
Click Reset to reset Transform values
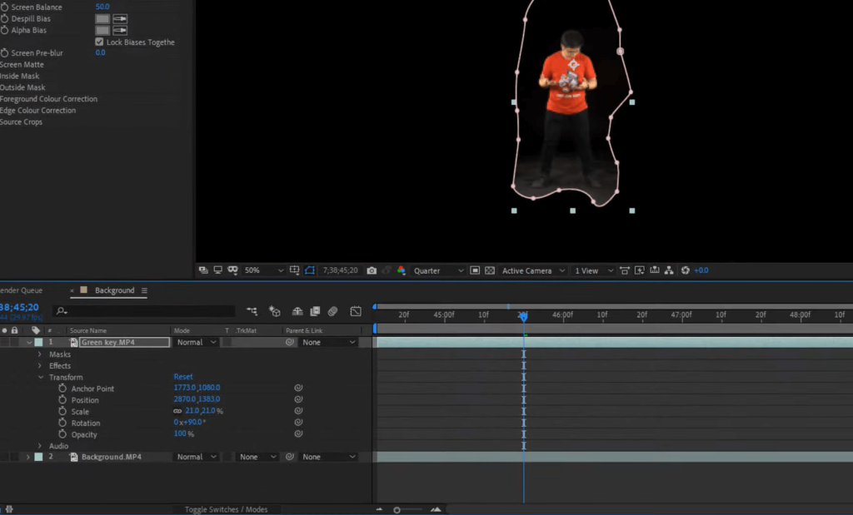[182, 377]
